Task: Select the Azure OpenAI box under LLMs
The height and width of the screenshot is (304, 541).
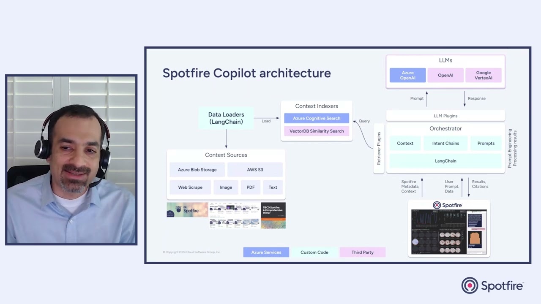Action: tap(407, 75)
